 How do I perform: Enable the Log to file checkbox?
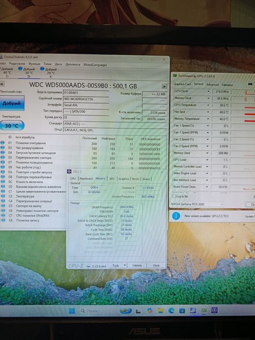point(174,196)
